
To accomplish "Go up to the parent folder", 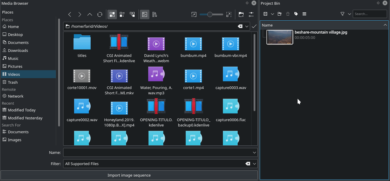I will click(90, 14).
